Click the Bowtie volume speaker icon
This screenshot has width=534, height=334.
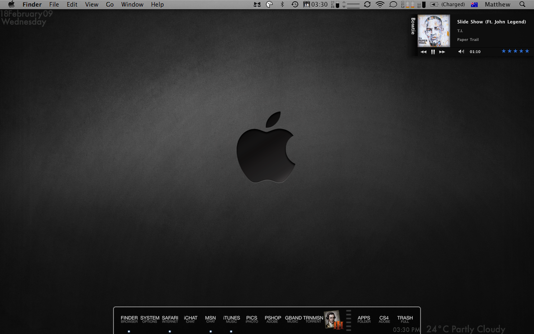click(x=461, y=52)
